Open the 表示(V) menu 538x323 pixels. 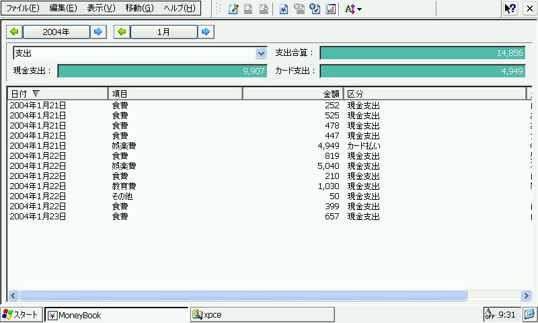tap(101, 8)
